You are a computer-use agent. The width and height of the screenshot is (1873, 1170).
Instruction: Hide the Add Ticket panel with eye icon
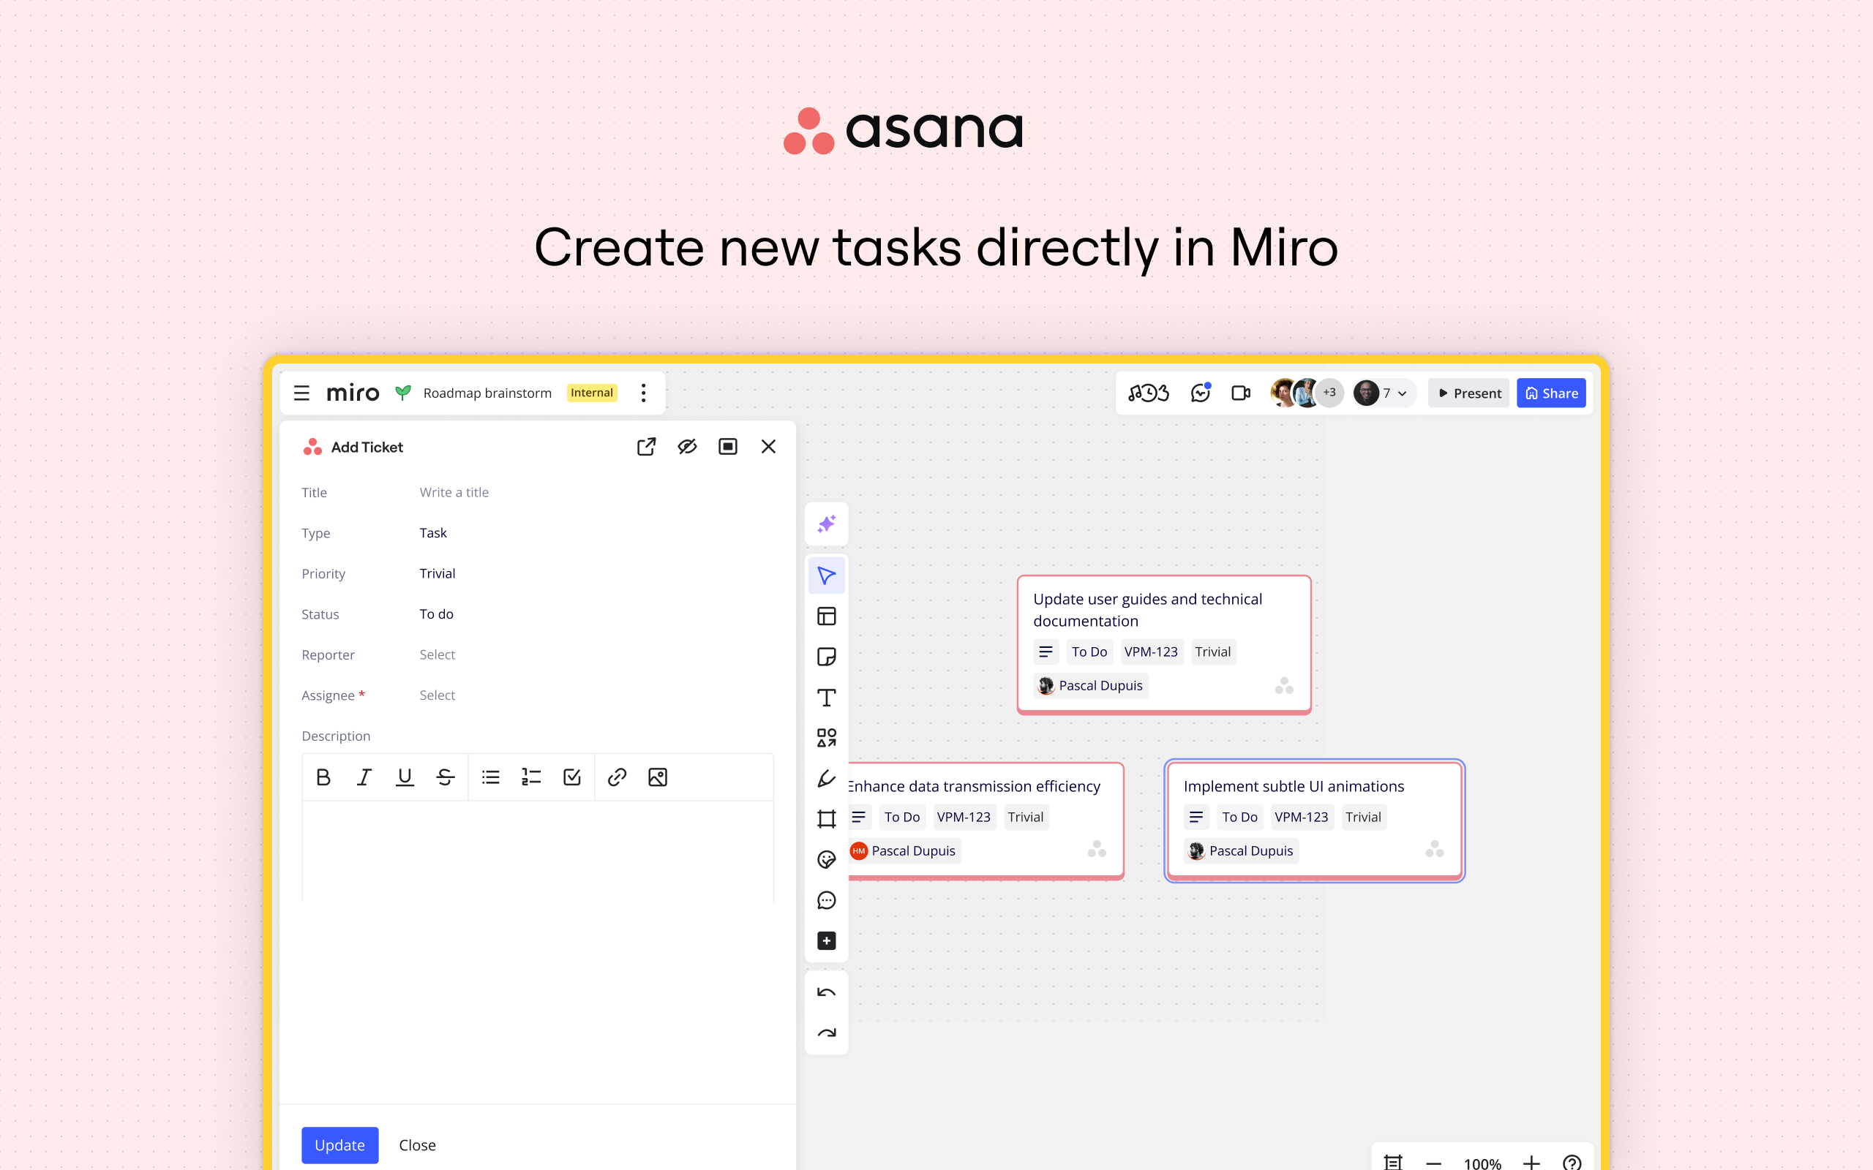click(x=687, y=447)
